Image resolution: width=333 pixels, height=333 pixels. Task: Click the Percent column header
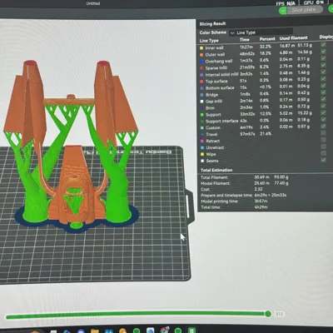[267, 39]
